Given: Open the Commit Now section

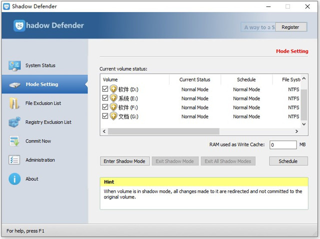Looking at the screenshot, I should coord(44,141).
